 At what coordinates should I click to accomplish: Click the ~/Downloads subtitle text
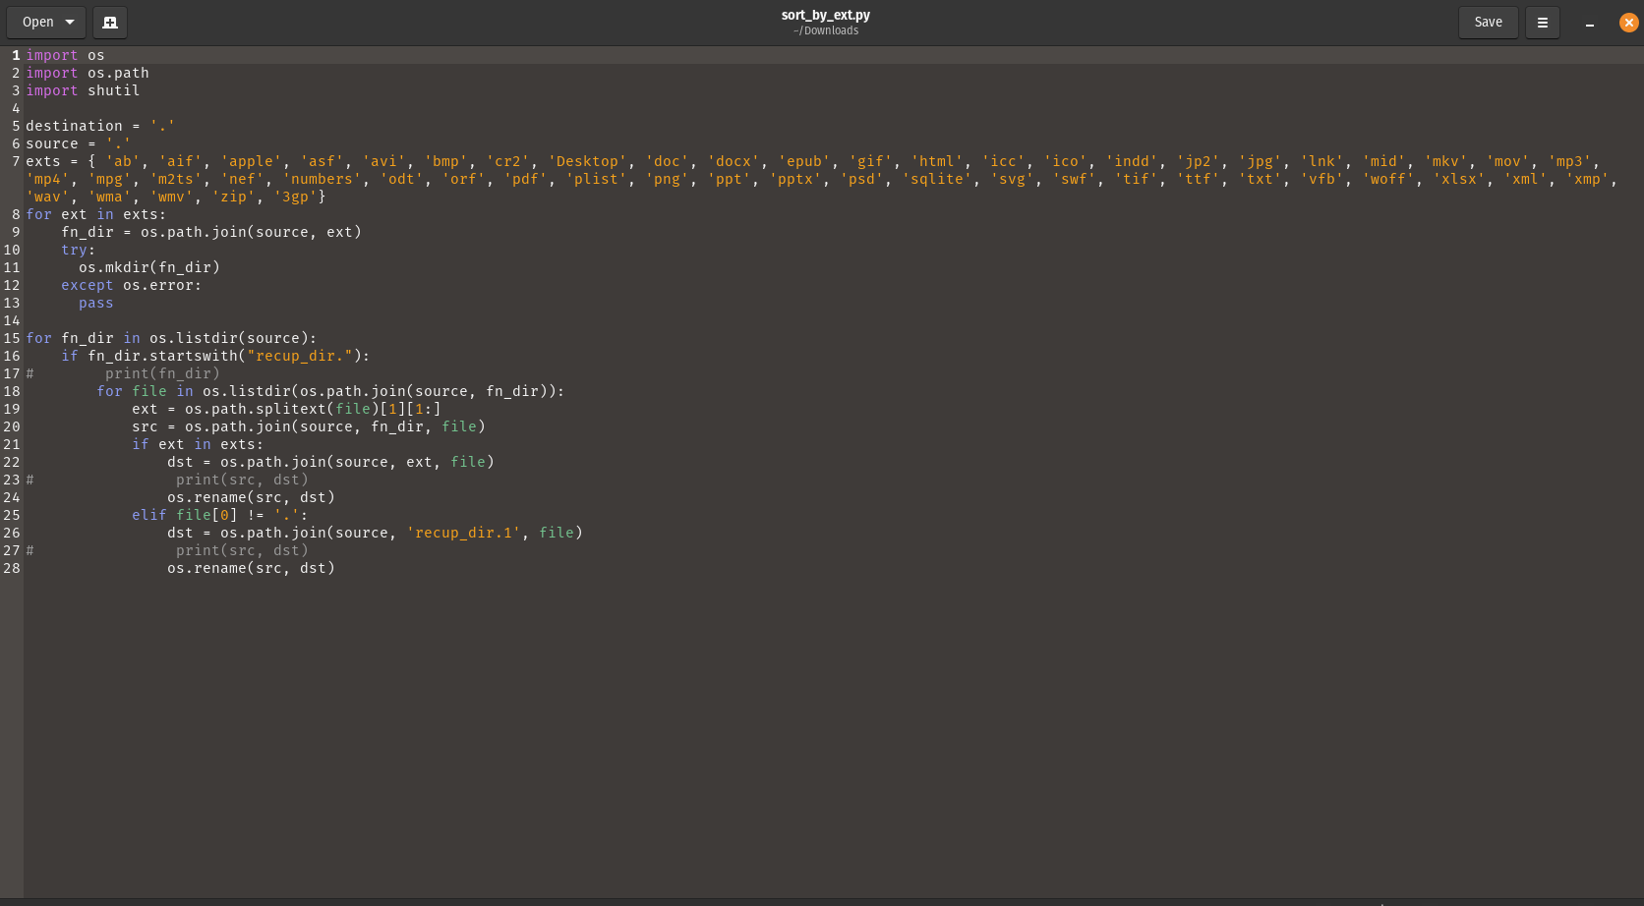pyautogui.click(x=826, y=30)
